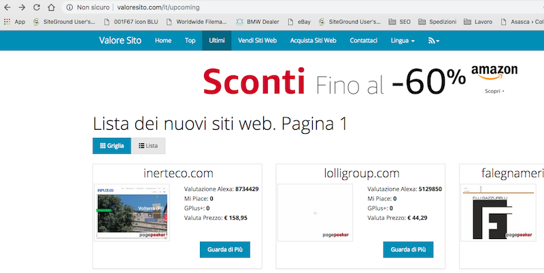Click the inerteco.com screenshot thumbnail

[x=132, y=213]
